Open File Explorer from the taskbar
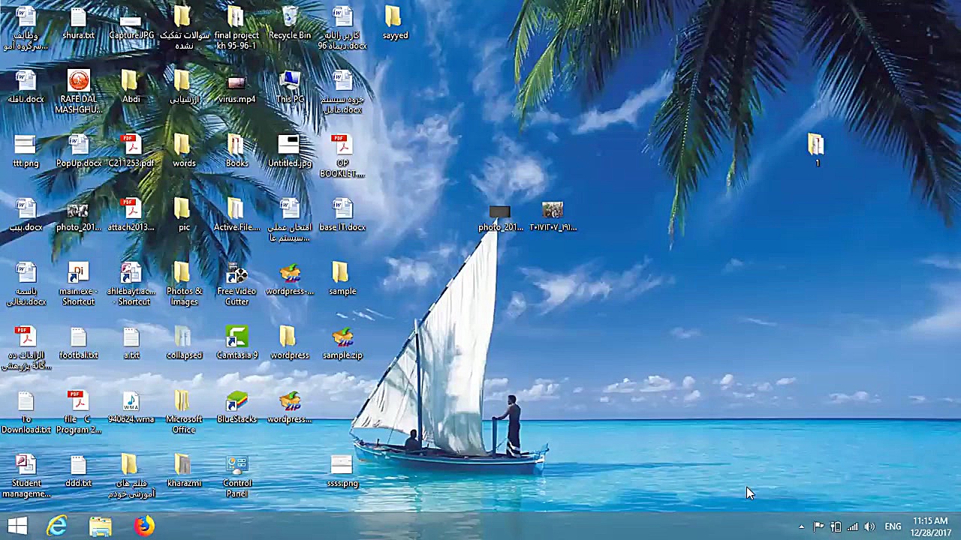Viewport: 961px width, 540px height. click(101, 526)
